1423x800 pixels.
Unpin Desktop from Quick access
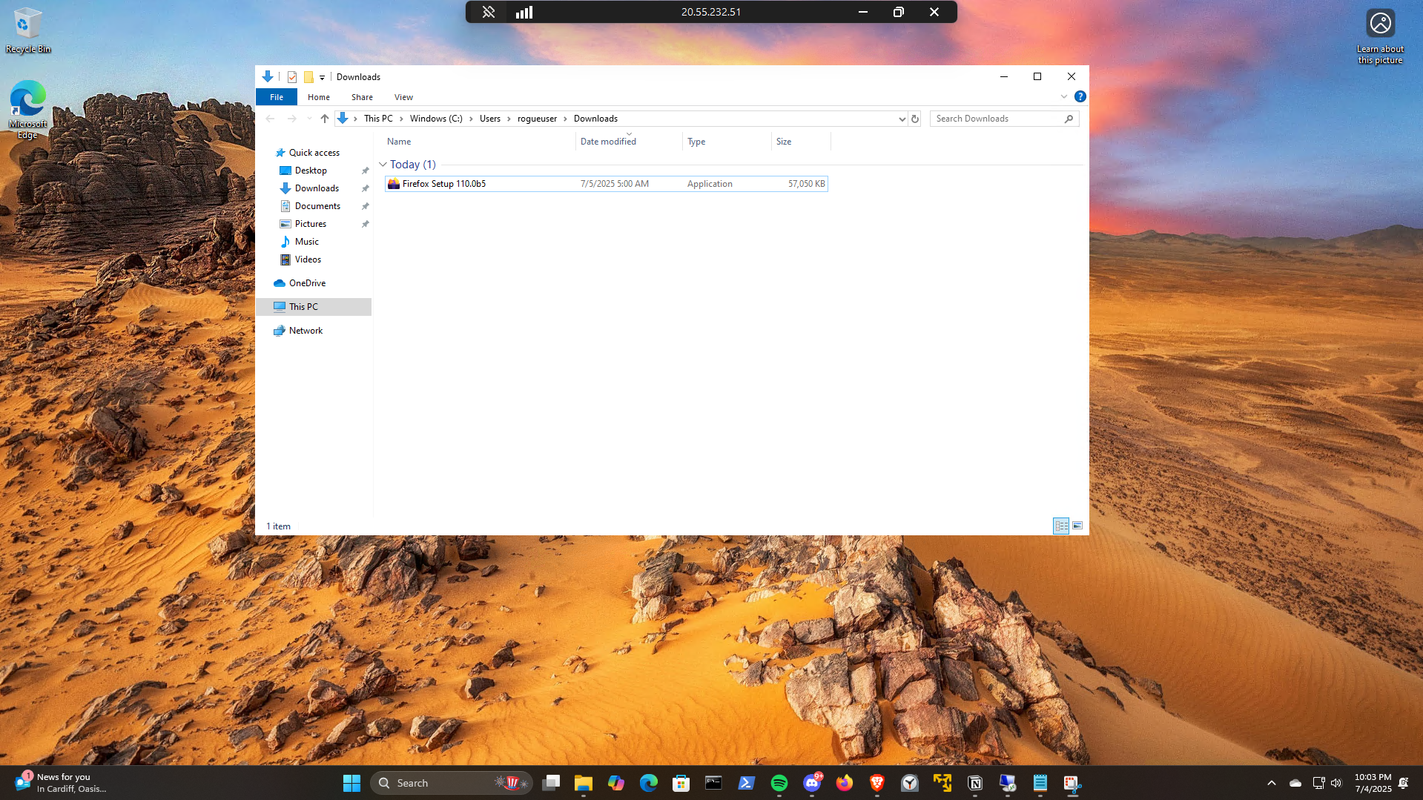tap(365, 171)
